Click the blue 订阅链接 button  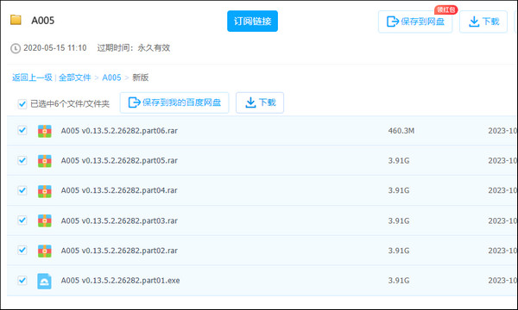252,21
